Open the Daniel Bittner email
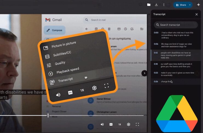 click(117, 100)
